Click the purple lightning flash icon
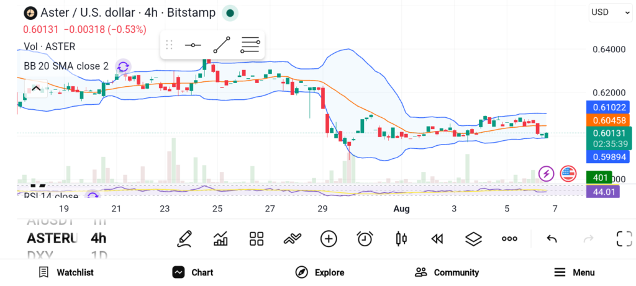The image size is (636, 286). coord(546,174)
